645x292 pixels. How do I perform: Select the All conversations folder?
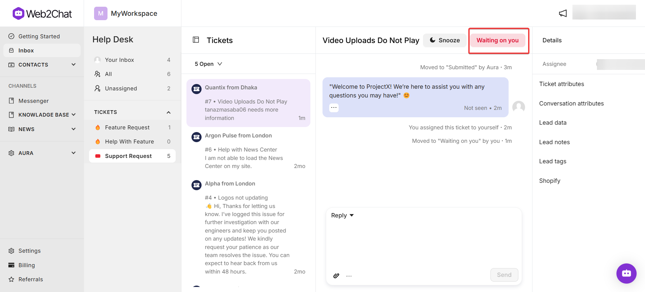(x=132, y=74)
